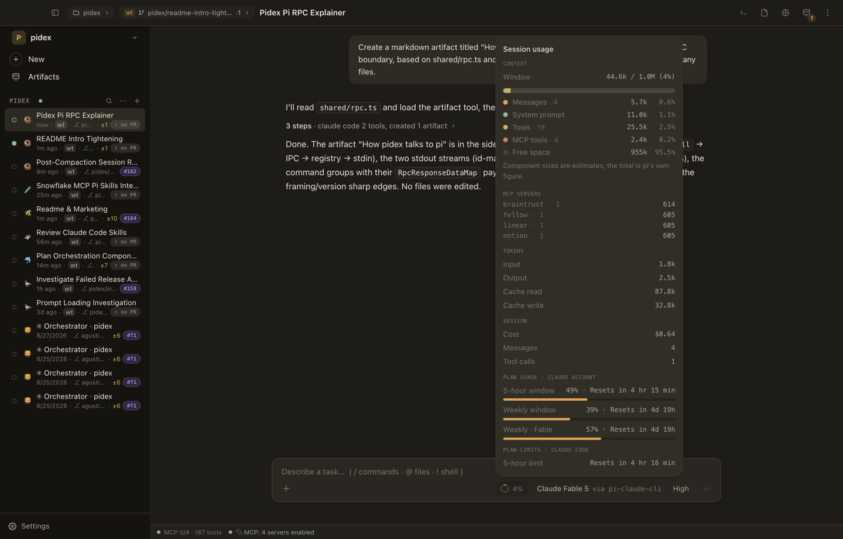Click the folder icon in pidex breadcrumb
This screenshot has width=843, height=539.
pos(76,13)
